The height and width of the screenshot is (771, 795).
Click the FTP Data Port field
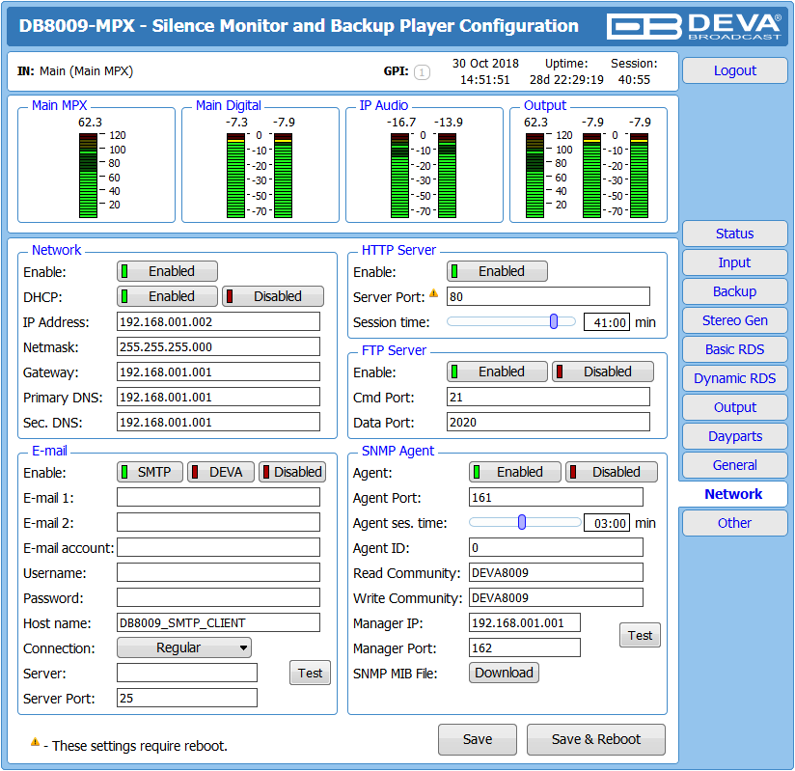pos(548,422)
